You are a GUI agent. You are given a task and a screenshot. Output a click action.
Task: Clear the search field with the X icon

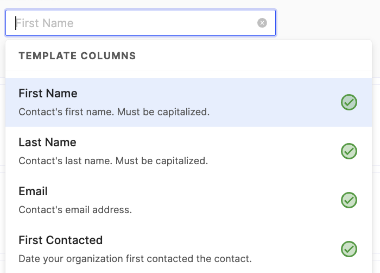(262, 23)
